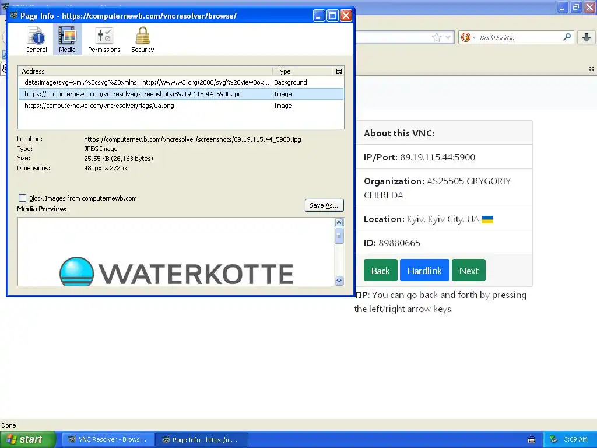Sort the list by Type column header
This screenshot has height=448, width=597.
pyautogui.click(x=303, y=71)
